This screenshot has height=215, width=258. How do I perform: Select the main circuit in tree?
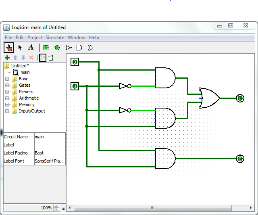pyautogui.click(x=25, y=72)
